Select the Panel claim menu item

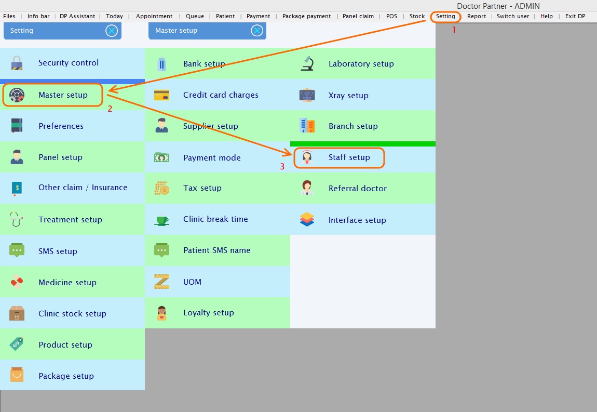358,16
